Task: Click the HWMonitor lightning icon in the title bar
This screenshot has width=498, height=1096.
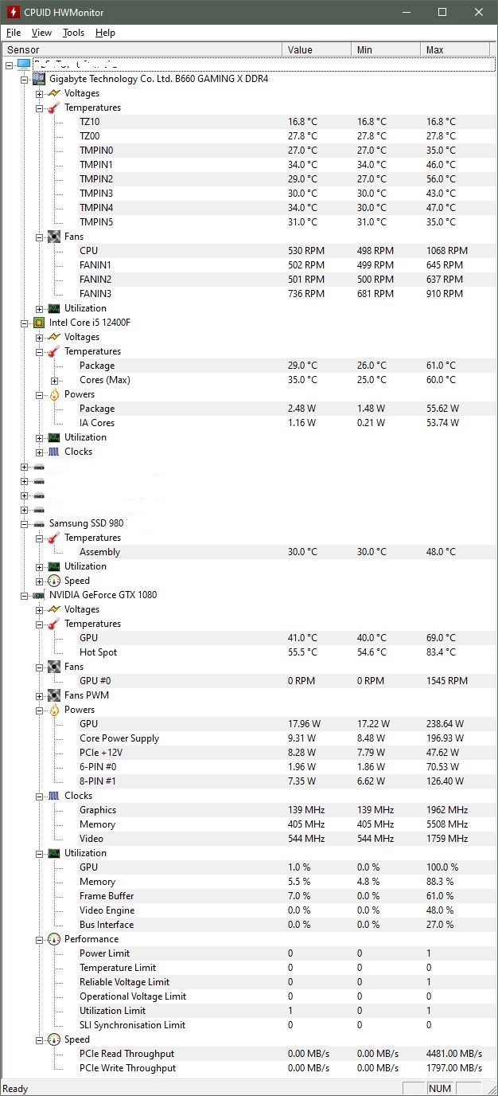Action: 13,12
